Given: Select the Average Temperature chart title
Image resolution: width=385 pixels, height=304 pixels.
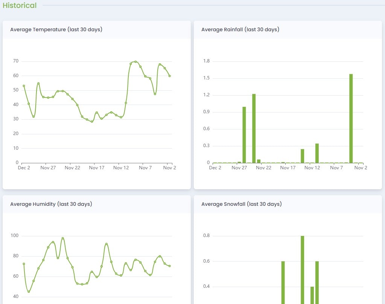Looking at the screenshot, I should 56,29.
